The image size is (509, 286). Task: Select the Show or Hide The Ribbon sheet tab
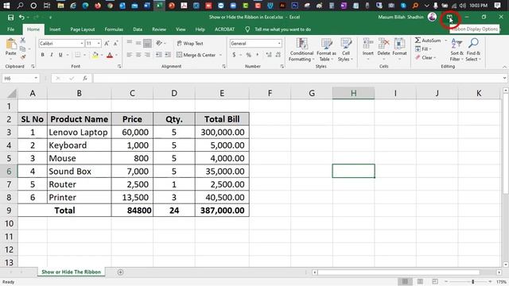71,272
